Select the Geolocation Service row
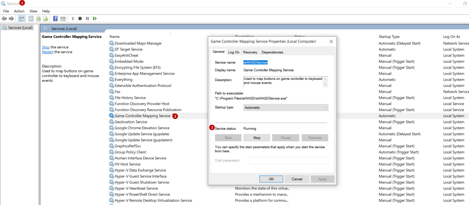The width and height of the screenshot is (469, 205). 131,122
